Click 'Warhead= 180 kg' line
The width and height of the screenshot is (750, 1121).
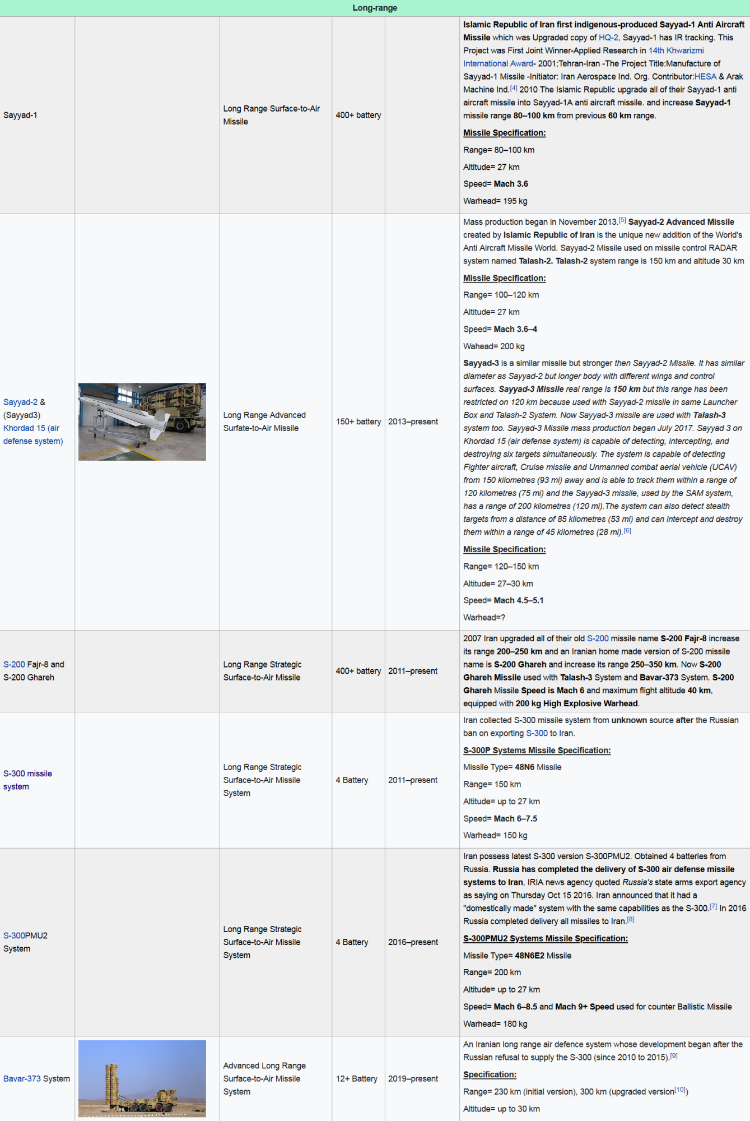point(495,1024)
